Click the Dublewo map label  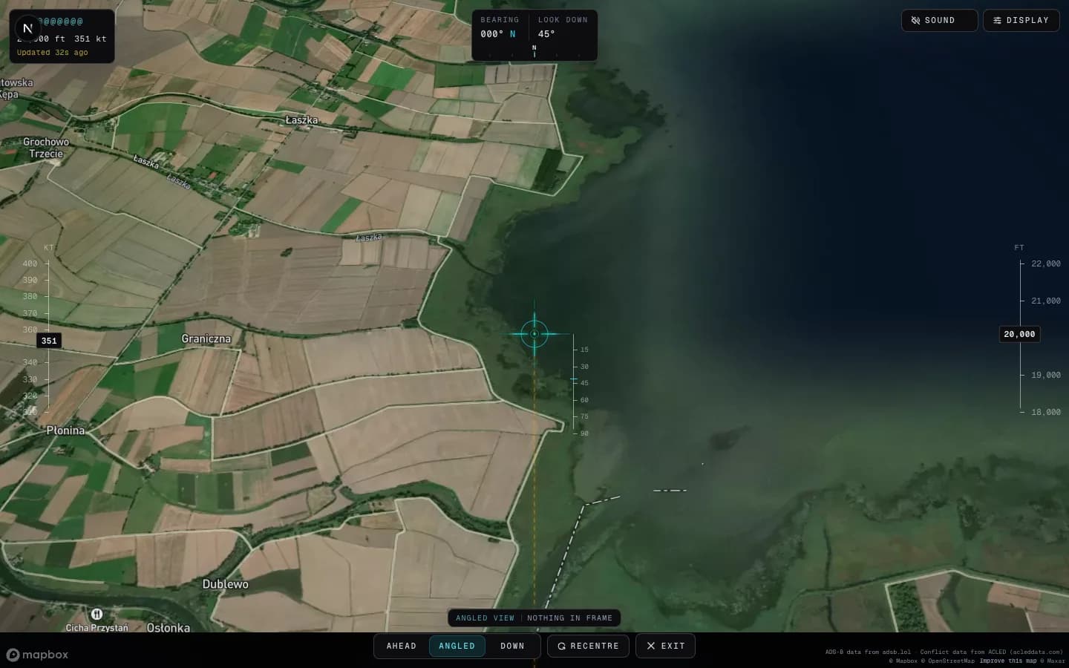[226, 584]
